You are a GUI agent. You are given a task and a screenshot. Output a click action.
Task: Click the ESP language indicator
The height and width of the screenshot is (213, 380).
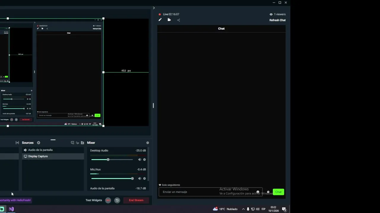(263, 209)
